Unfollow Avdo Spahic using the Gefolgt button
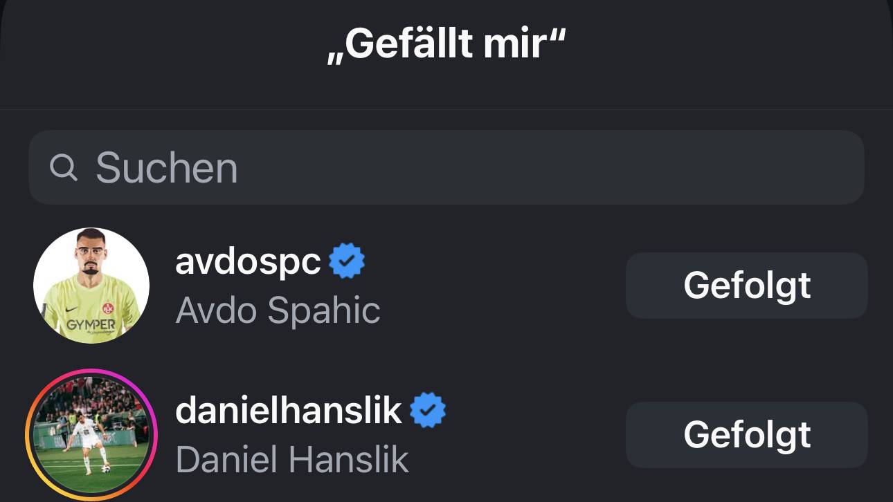893x502 pixels. (x=746, y=285)
